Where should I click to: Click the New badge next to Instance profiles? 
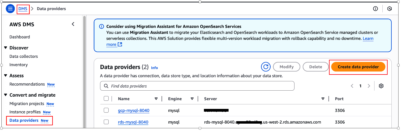47,112
